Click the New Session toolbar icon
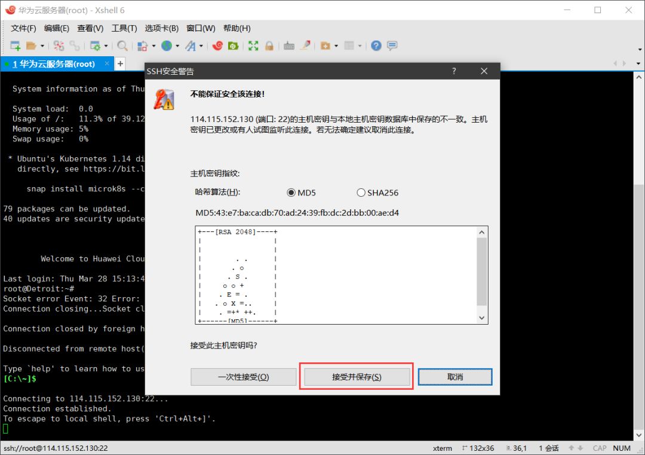 pos(15,45)
